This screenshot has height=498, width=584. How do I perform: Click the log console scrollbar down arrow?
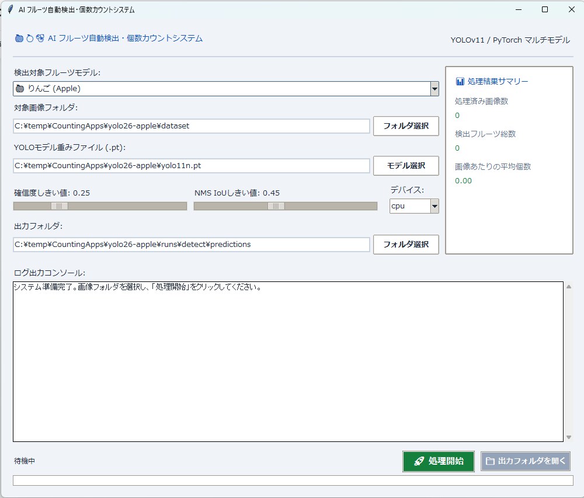pos(569,437)
